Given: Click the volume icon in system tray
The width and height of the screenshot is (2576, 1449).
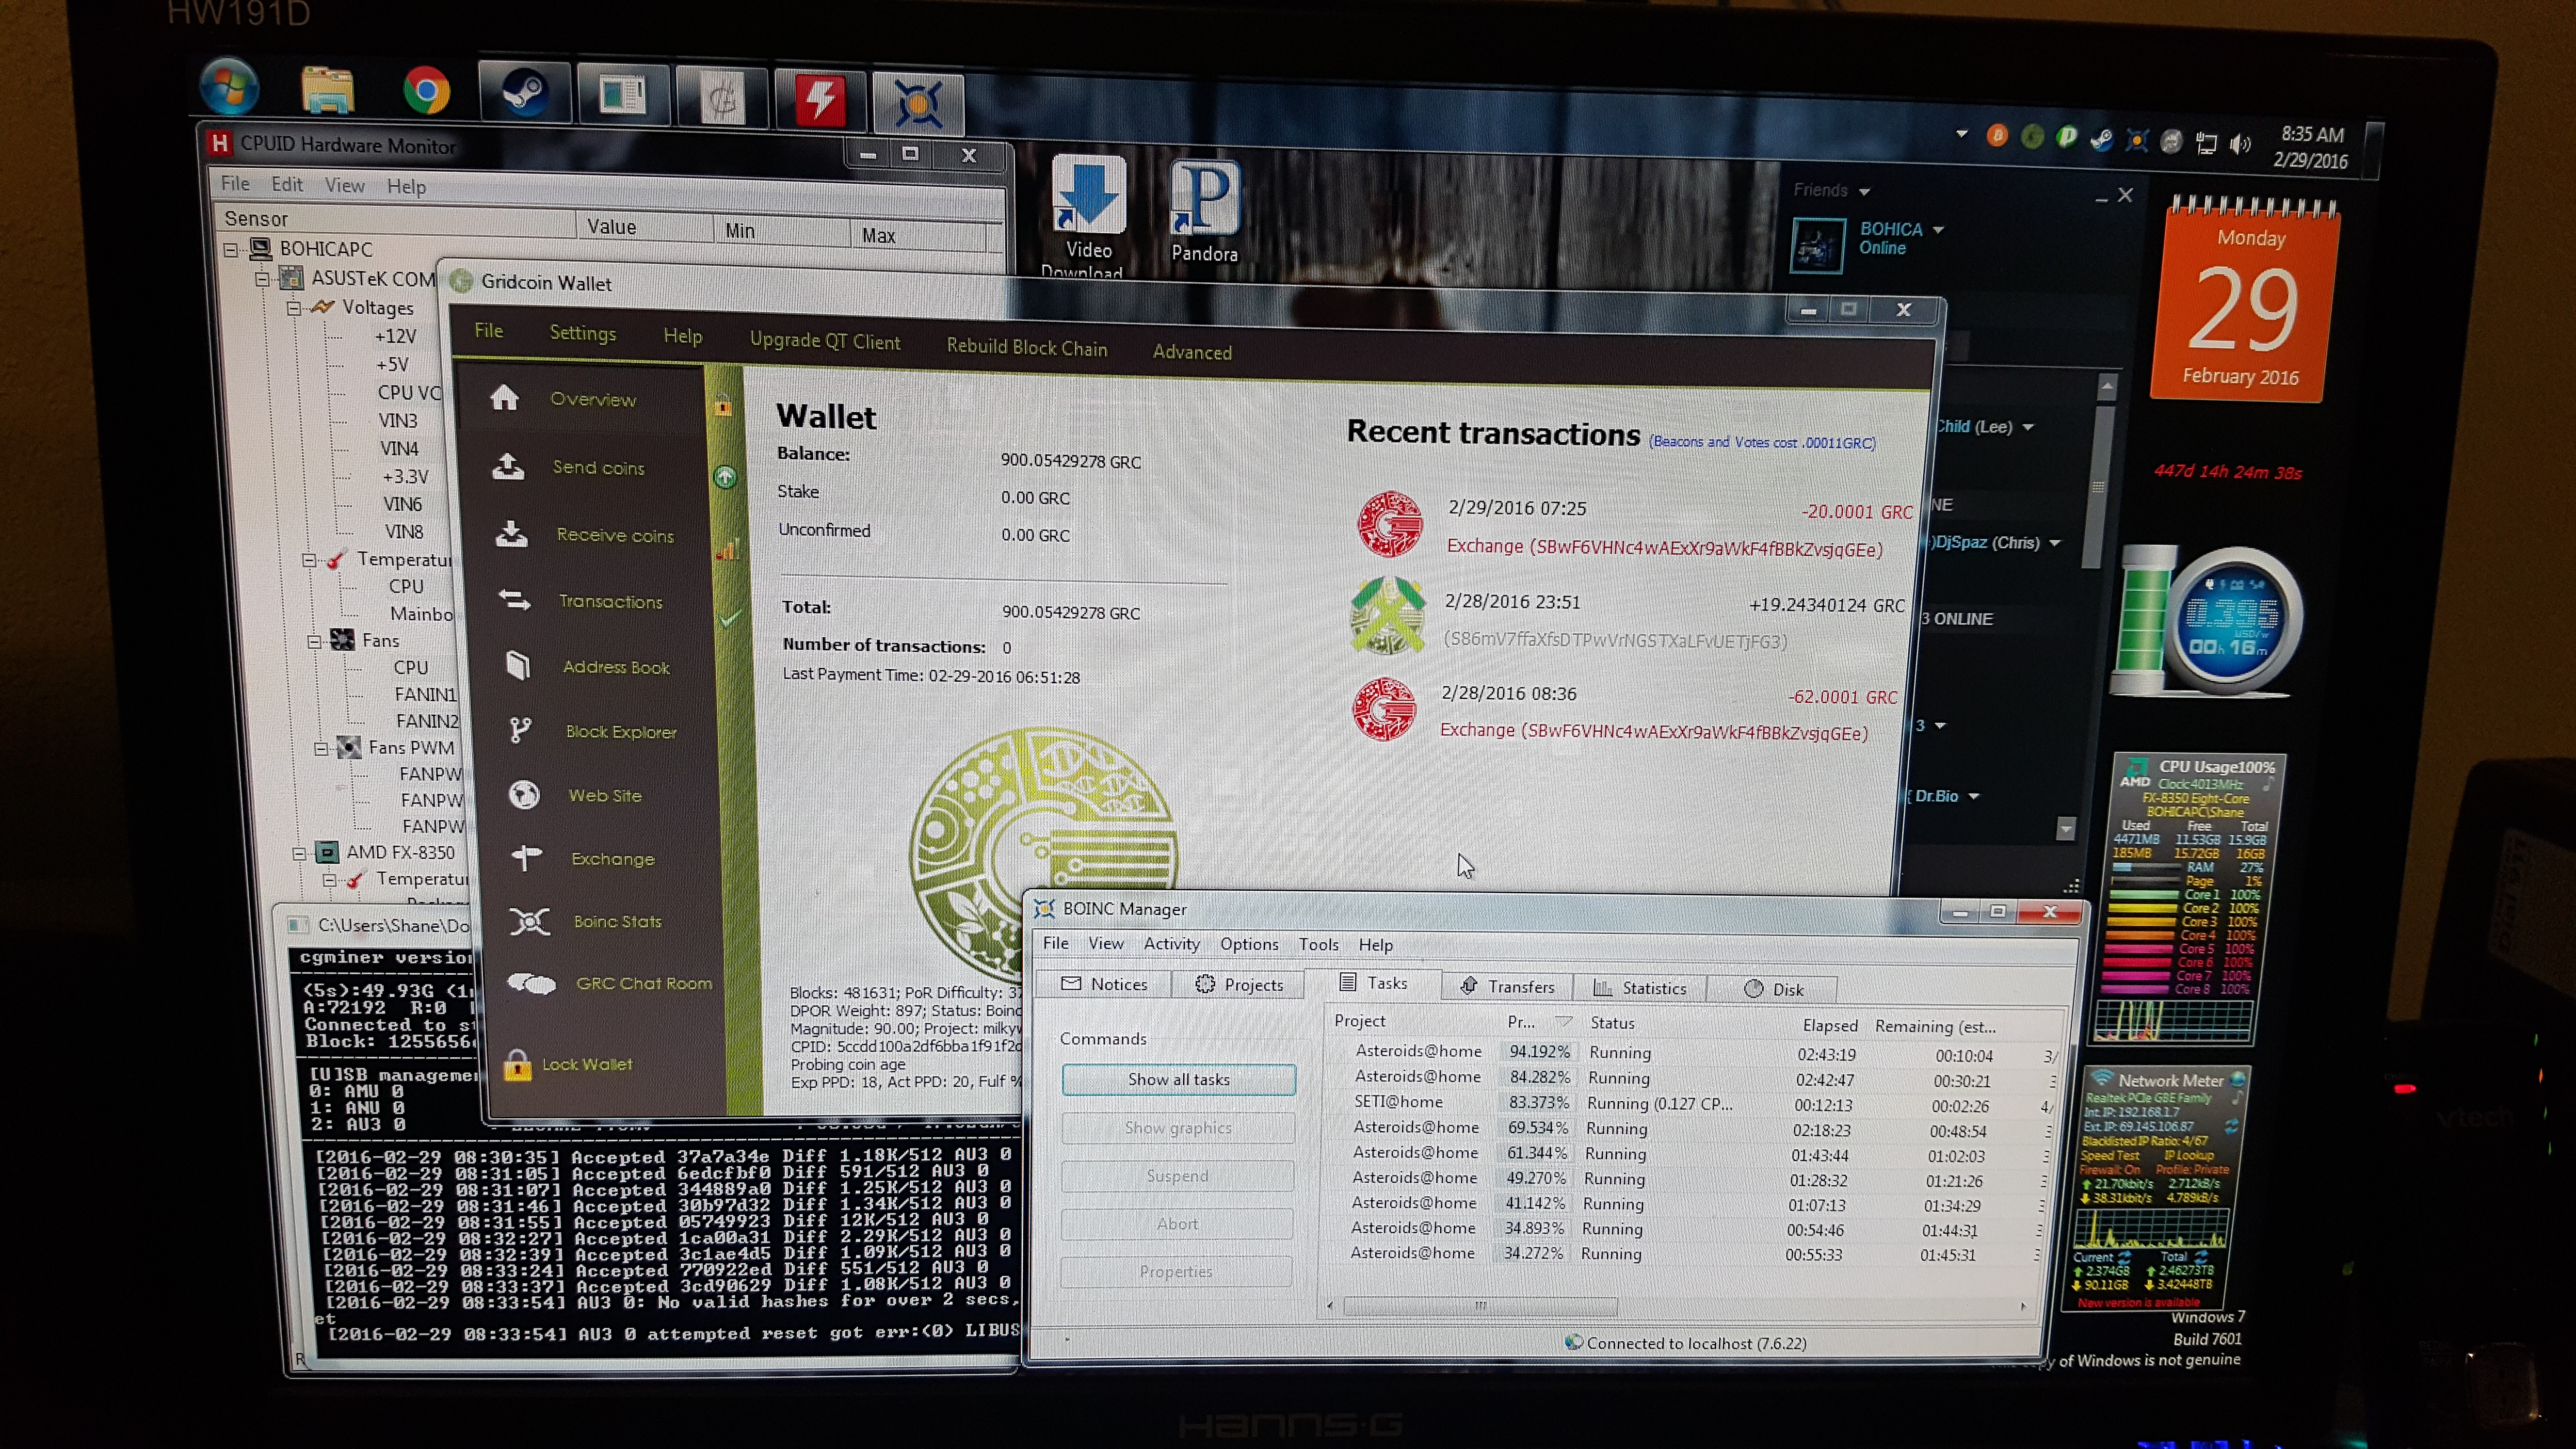Looking at the screenshot, I should click(2240, 144).
